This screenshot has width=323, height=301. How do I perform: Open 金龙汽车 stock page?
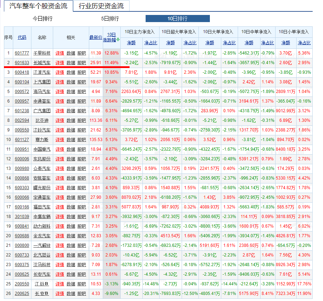(42, 236)
